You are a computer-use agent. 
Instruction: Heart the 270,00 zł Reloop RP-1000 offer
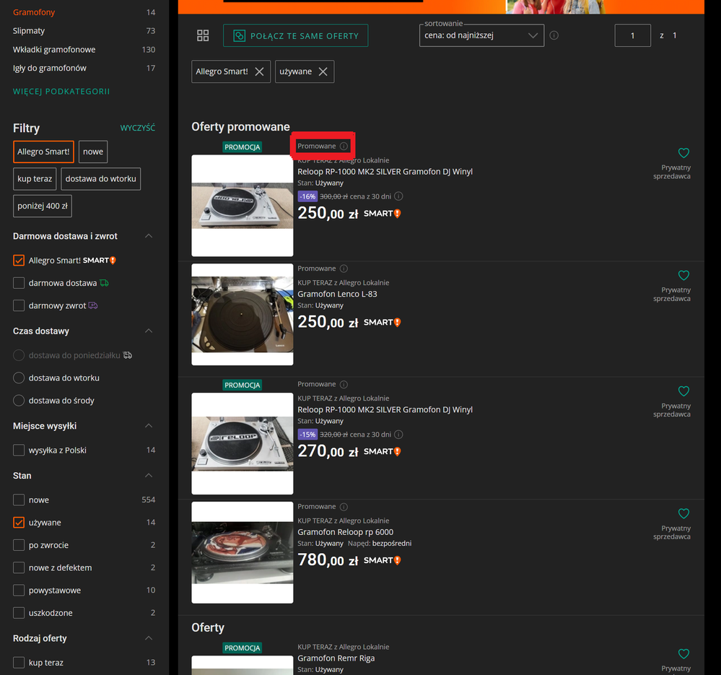tap(683, 391)
